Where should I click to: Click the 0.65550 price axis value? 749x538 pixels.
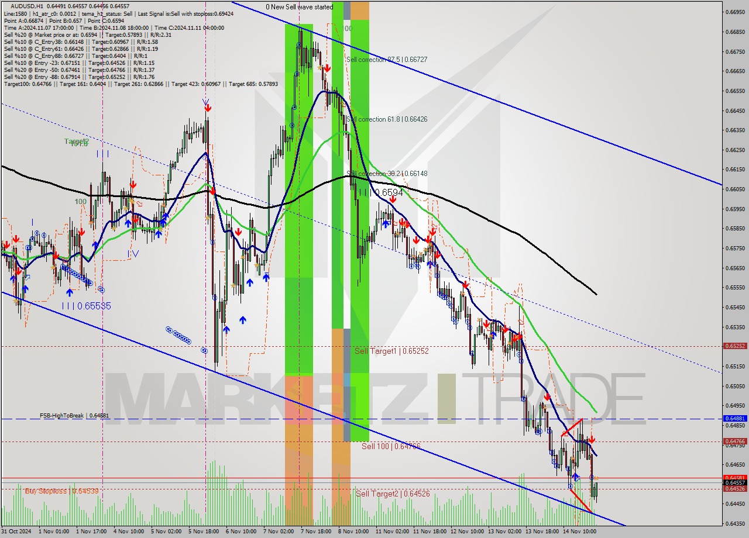[x=735, y=287]
